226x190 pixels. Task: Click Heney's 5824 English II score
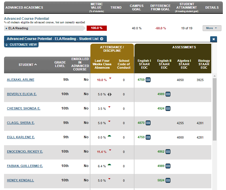161,180
